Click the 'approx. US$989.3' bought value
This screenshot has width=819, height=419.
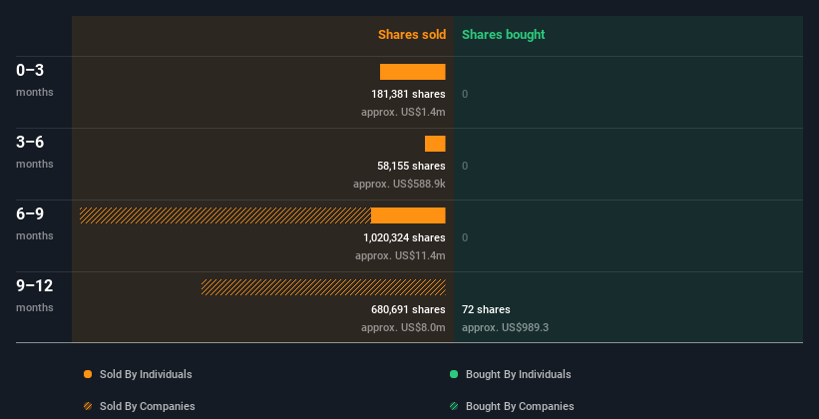point(505,327)
